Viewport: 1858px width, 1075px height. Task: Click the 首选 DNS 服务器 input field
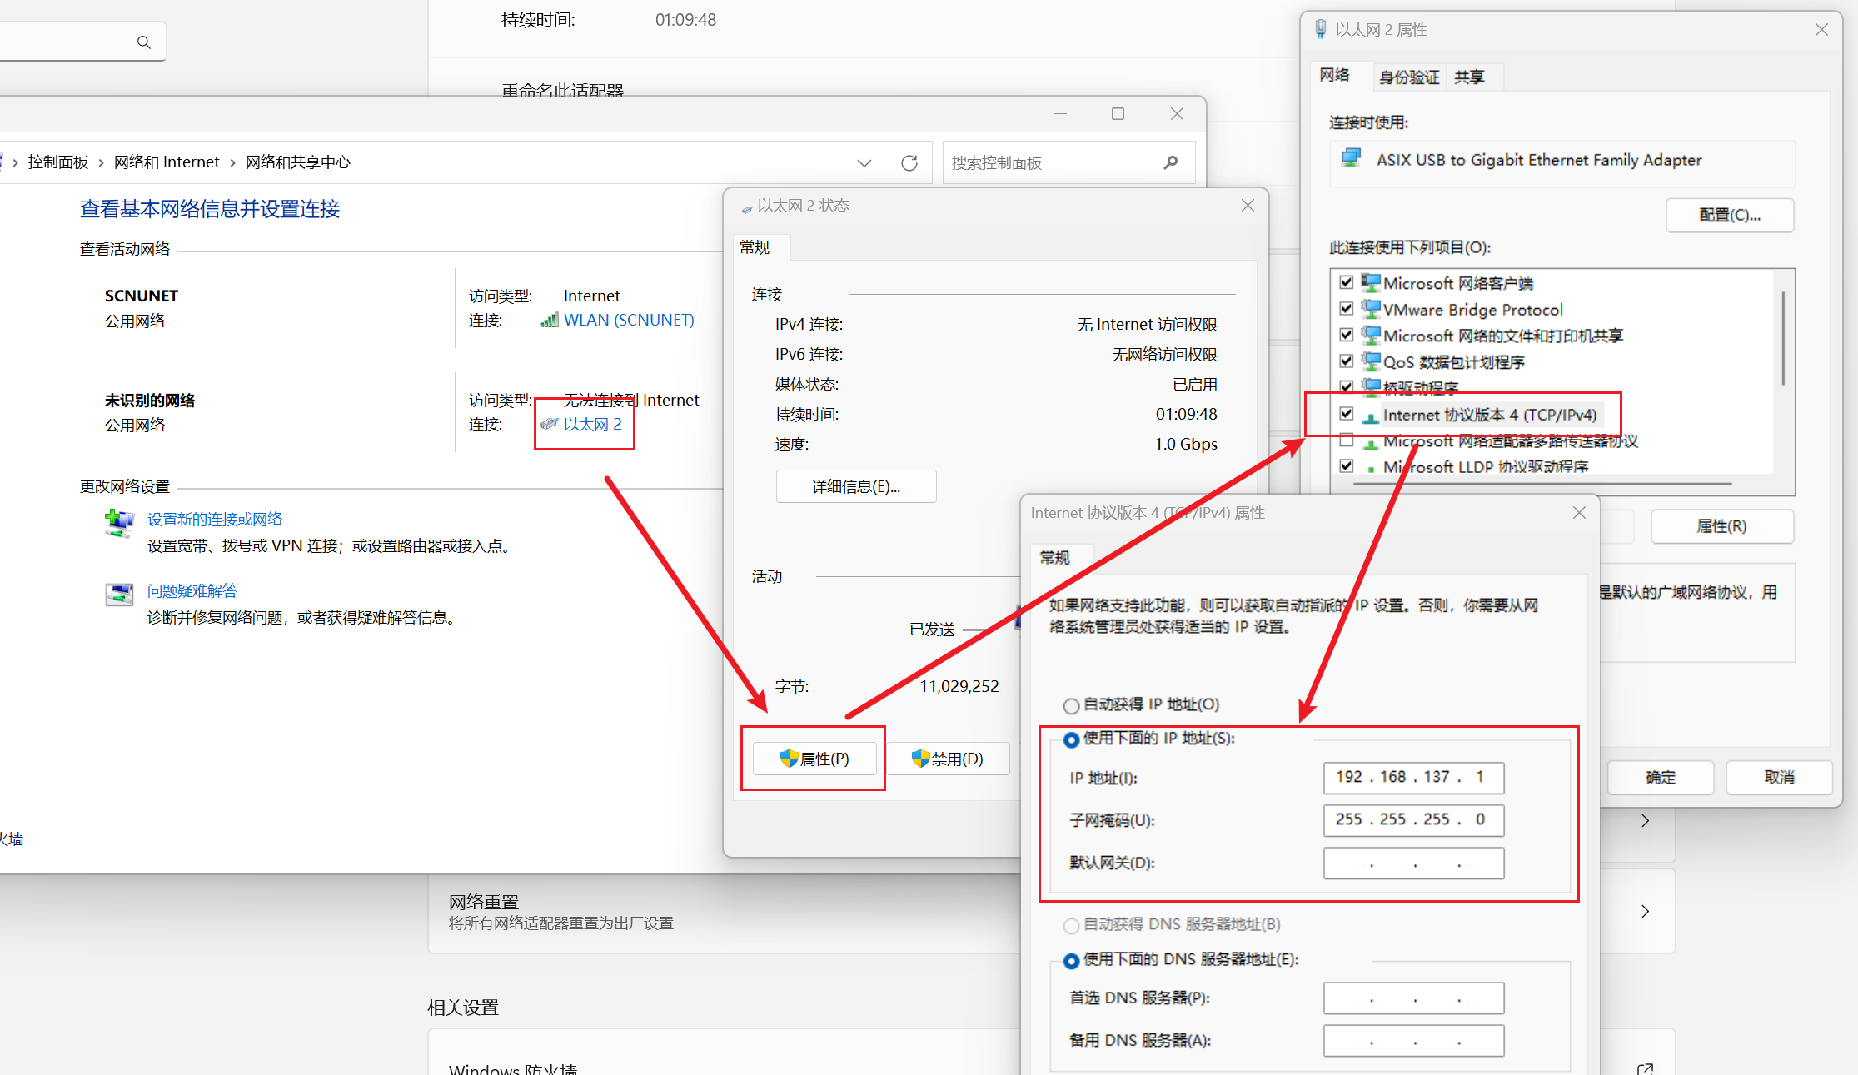coord(1413,998)
